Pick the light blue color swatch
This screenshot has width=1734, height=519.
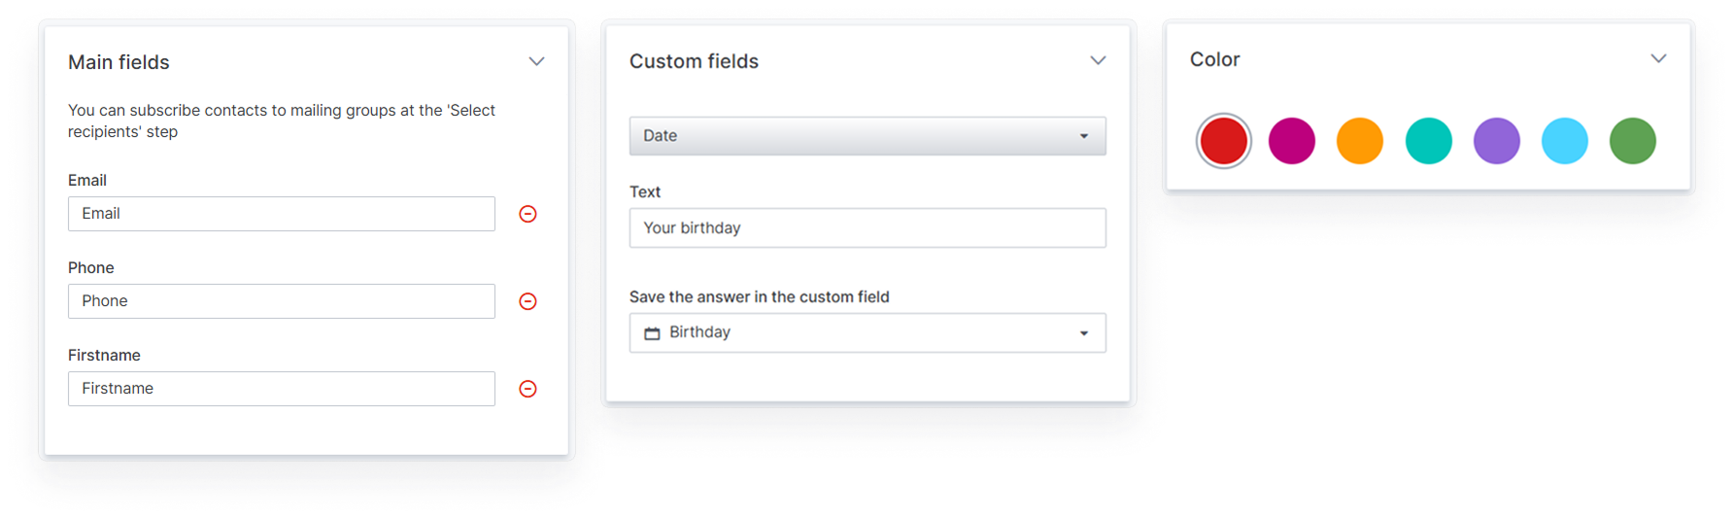point(1564,141)
